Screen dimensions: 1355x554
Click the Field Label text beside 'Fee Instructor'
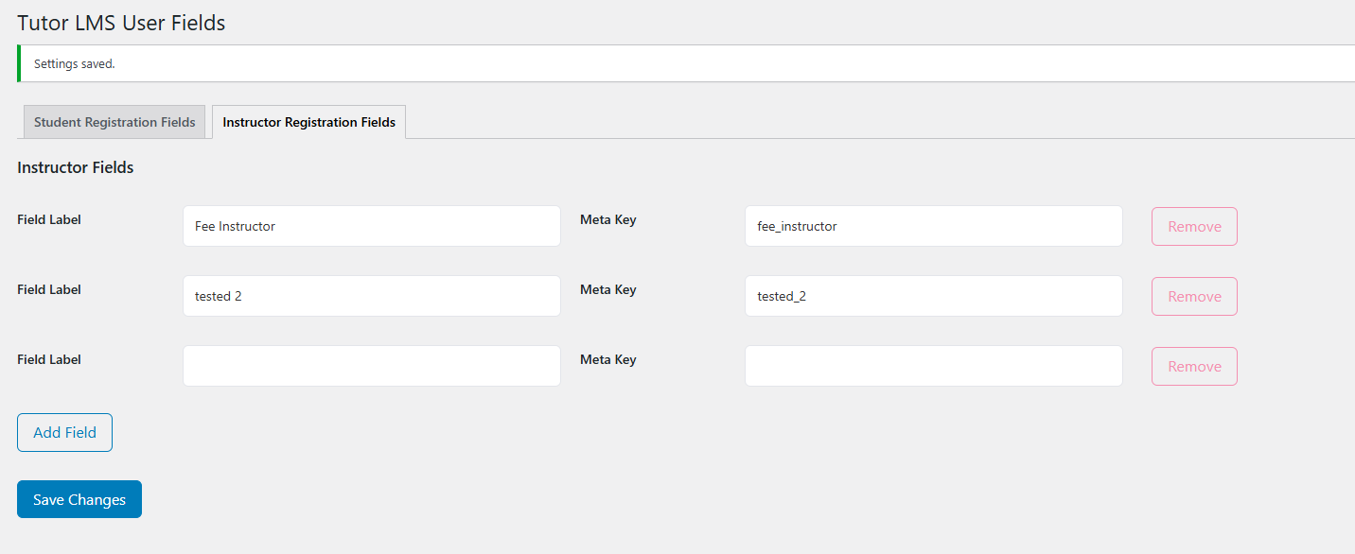coord(49,219)
